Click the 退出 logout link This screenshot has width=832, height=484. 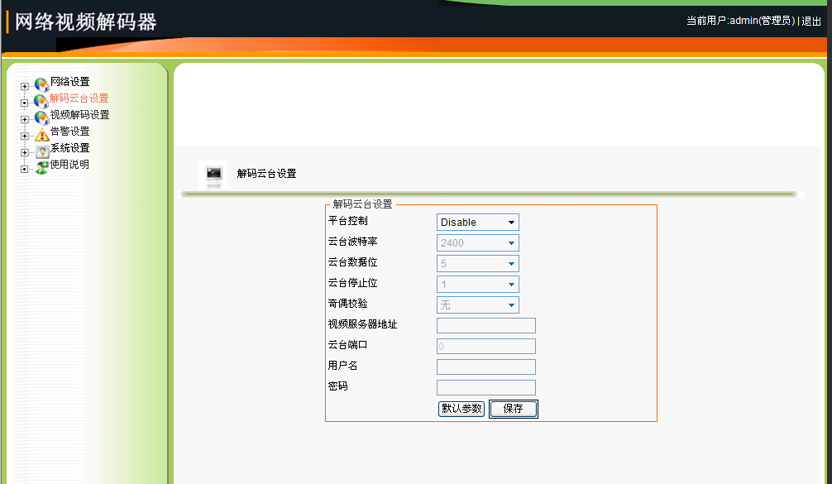[x=811, y=21]
